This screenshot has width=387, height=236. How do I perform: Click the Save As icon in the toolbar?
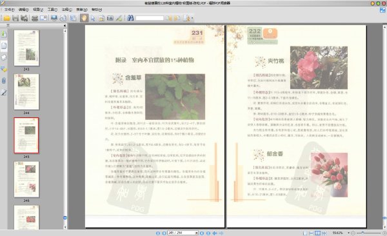25,18
